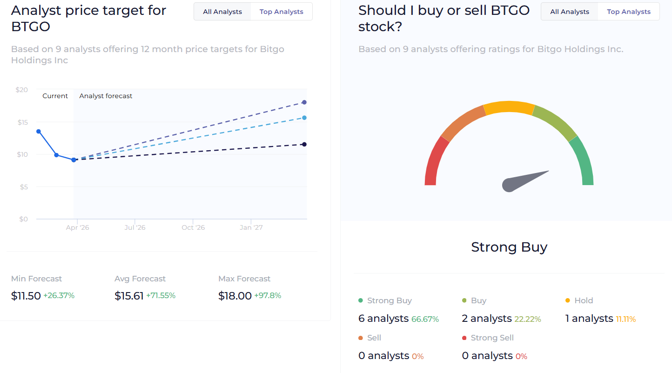The width and height of the screenshot is (672, 373).
Task: Click the Jul '26 axis label
Action: [x=134, y=227]
